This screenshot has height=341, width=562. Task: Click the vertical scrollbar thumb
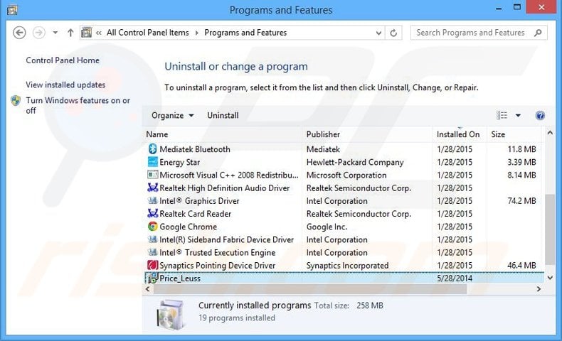point(550,229)
